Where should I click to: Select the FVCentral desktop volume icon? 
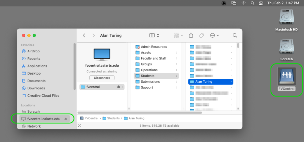pos(286,79)
